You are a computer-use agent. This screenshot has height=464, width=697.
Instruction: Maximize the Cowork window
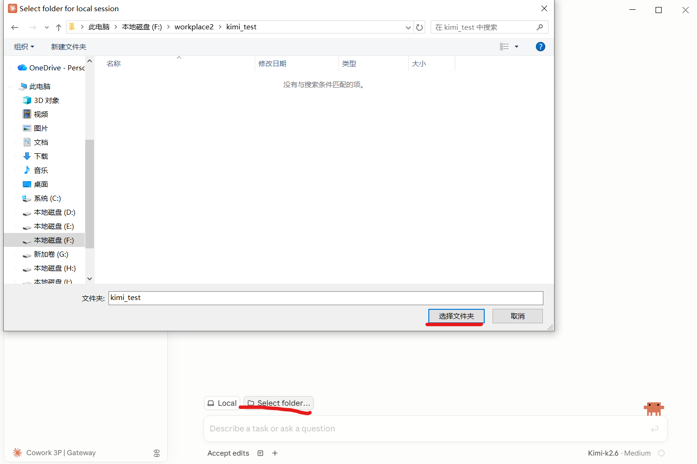[x=658, y=10]
